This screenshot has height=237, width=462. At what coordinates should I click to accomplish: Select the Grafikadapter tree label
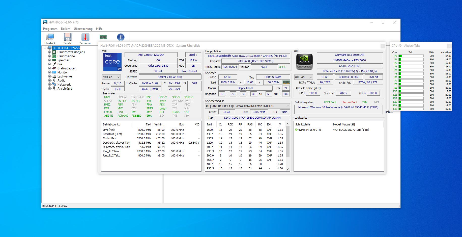coord(67,68)
